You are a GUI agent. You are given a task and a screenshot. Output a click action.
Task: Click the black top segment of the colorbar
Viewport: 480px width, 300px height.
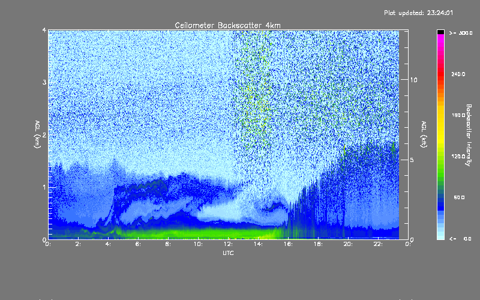click(440, 32)
